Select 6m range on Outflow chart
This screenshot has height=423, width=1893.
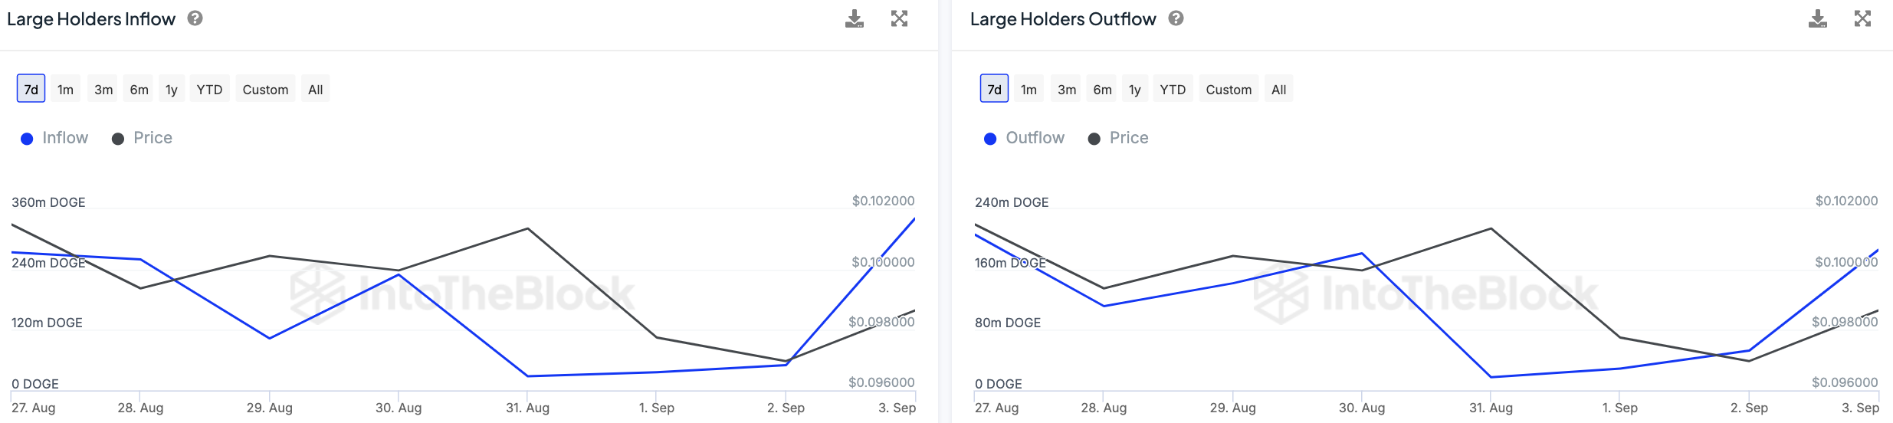point(1102,90)
